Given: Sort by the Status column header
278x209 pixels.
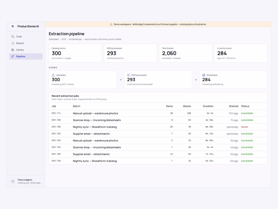Looking at the screenshot, I should click(245, 106).
